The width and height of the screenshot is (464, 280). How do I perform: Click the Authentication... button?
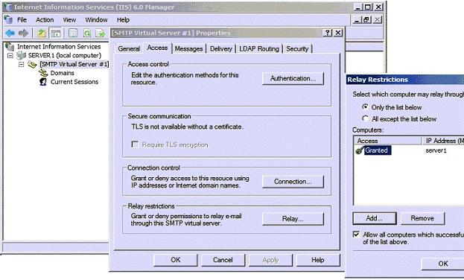pyautogui.click(x=293, y=78)
